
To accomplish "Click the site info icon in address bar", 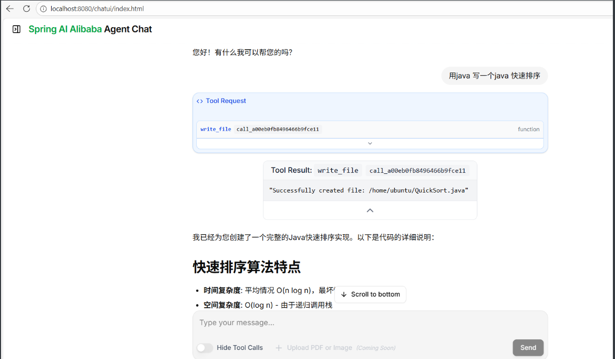I will [x=44, y=9].
